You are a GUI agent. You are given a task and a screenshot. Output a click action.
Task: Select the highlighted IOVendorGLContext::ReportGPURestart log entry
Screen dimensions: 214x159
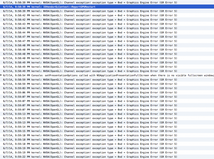(x=107, y=7)
